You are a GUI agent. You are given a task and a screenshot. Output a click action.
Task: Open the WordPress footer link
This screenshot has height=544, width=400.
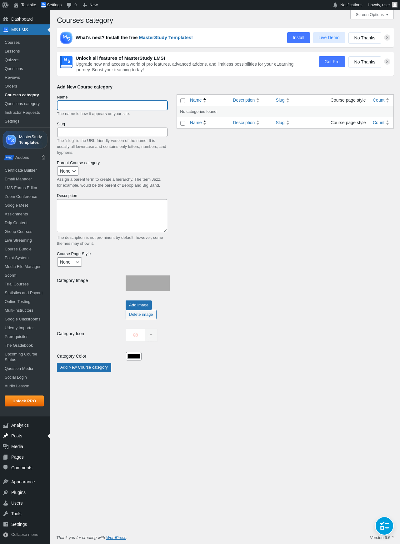(x=116, y=538)
